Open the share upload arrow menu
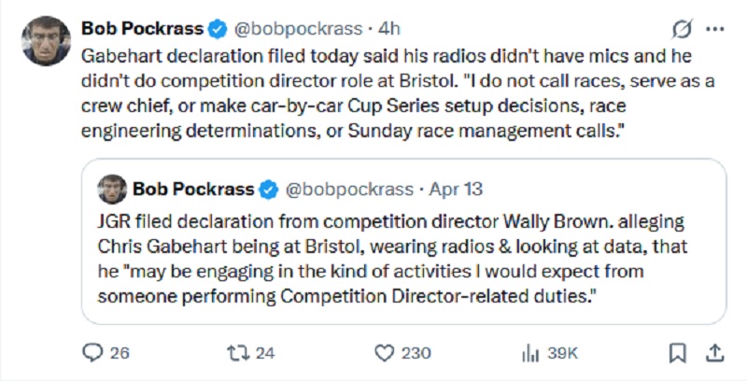The height and width of the screenshot is (381, 747). (x=713, y=352)
